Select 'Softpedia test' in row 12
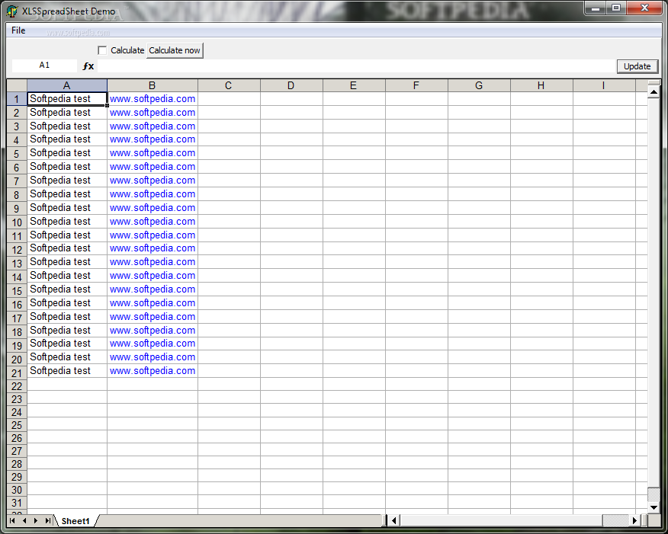Image resolution: width=668 pixels, height=534 pixels. coord(67,248)
